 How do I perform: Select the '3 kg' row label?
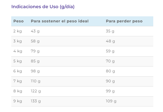(18, 41)
